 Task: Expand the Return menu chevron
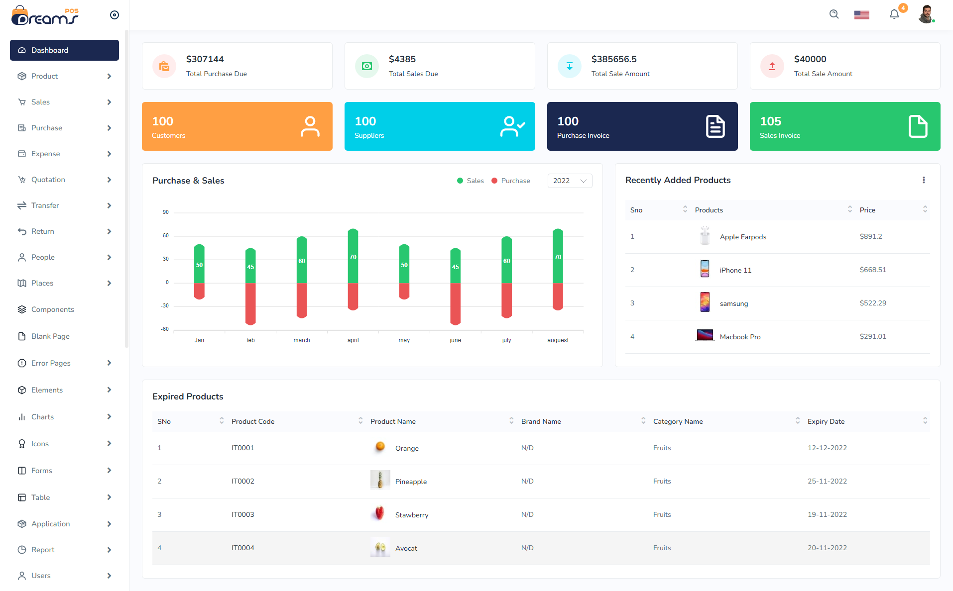pyautogui.click(x=109, y=231)
